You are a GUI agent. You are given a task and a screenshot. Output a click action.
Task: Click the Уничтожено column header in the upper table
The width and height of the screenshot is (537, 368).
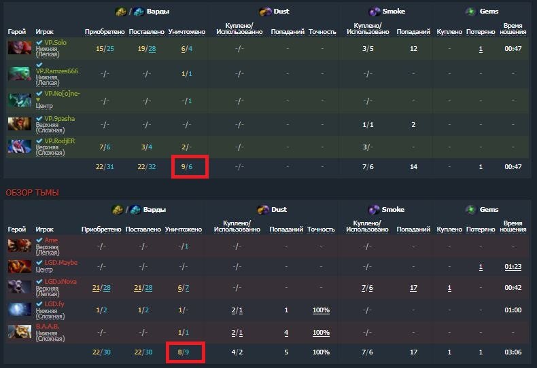187,32
